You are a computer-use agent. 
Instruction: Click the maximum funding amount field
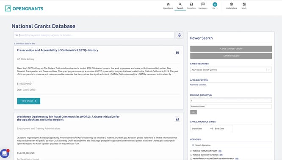[231, 107]
